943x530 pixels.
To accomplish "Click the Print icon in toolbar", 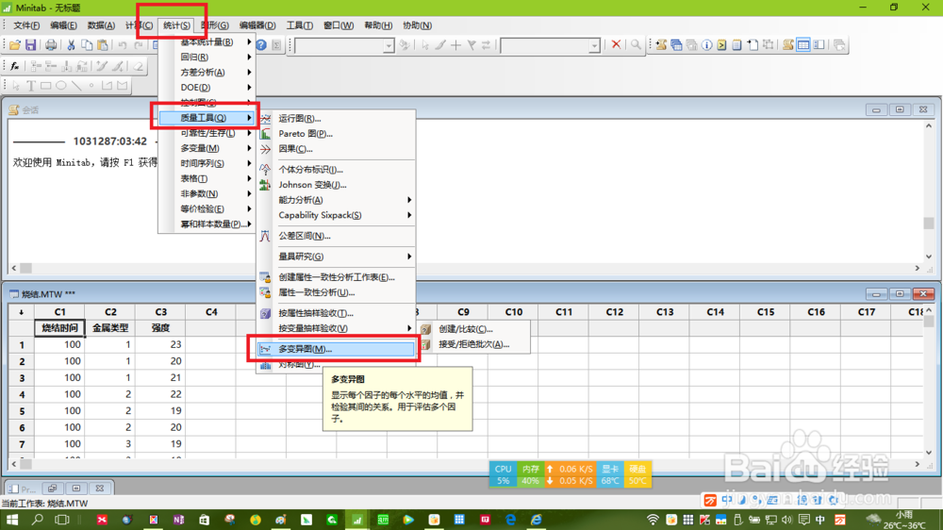I will (x=51, y=45).
